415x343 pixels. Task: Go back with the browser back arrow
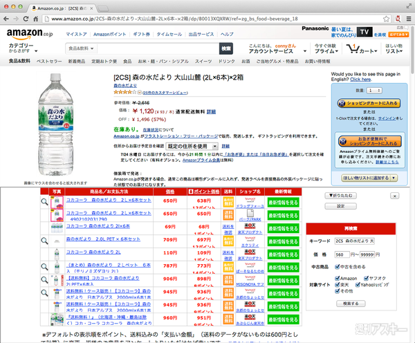(6, 19)
